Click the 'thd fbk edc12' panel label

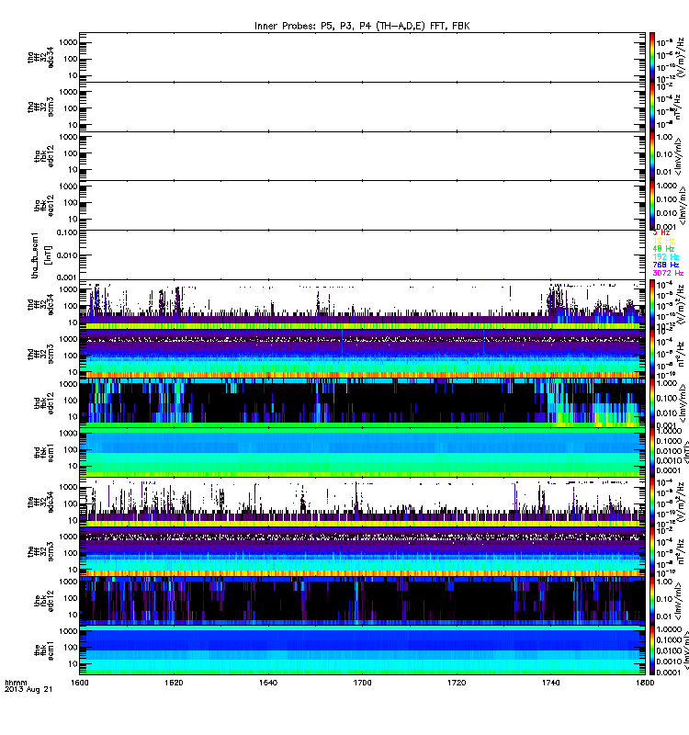click(x=44, y=403)
